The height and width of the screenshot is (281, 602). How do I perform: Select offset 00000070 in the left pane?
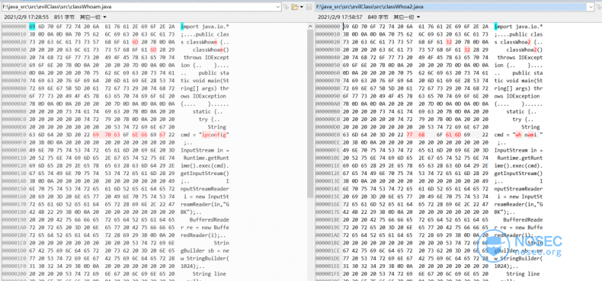[x=14, y=81]
